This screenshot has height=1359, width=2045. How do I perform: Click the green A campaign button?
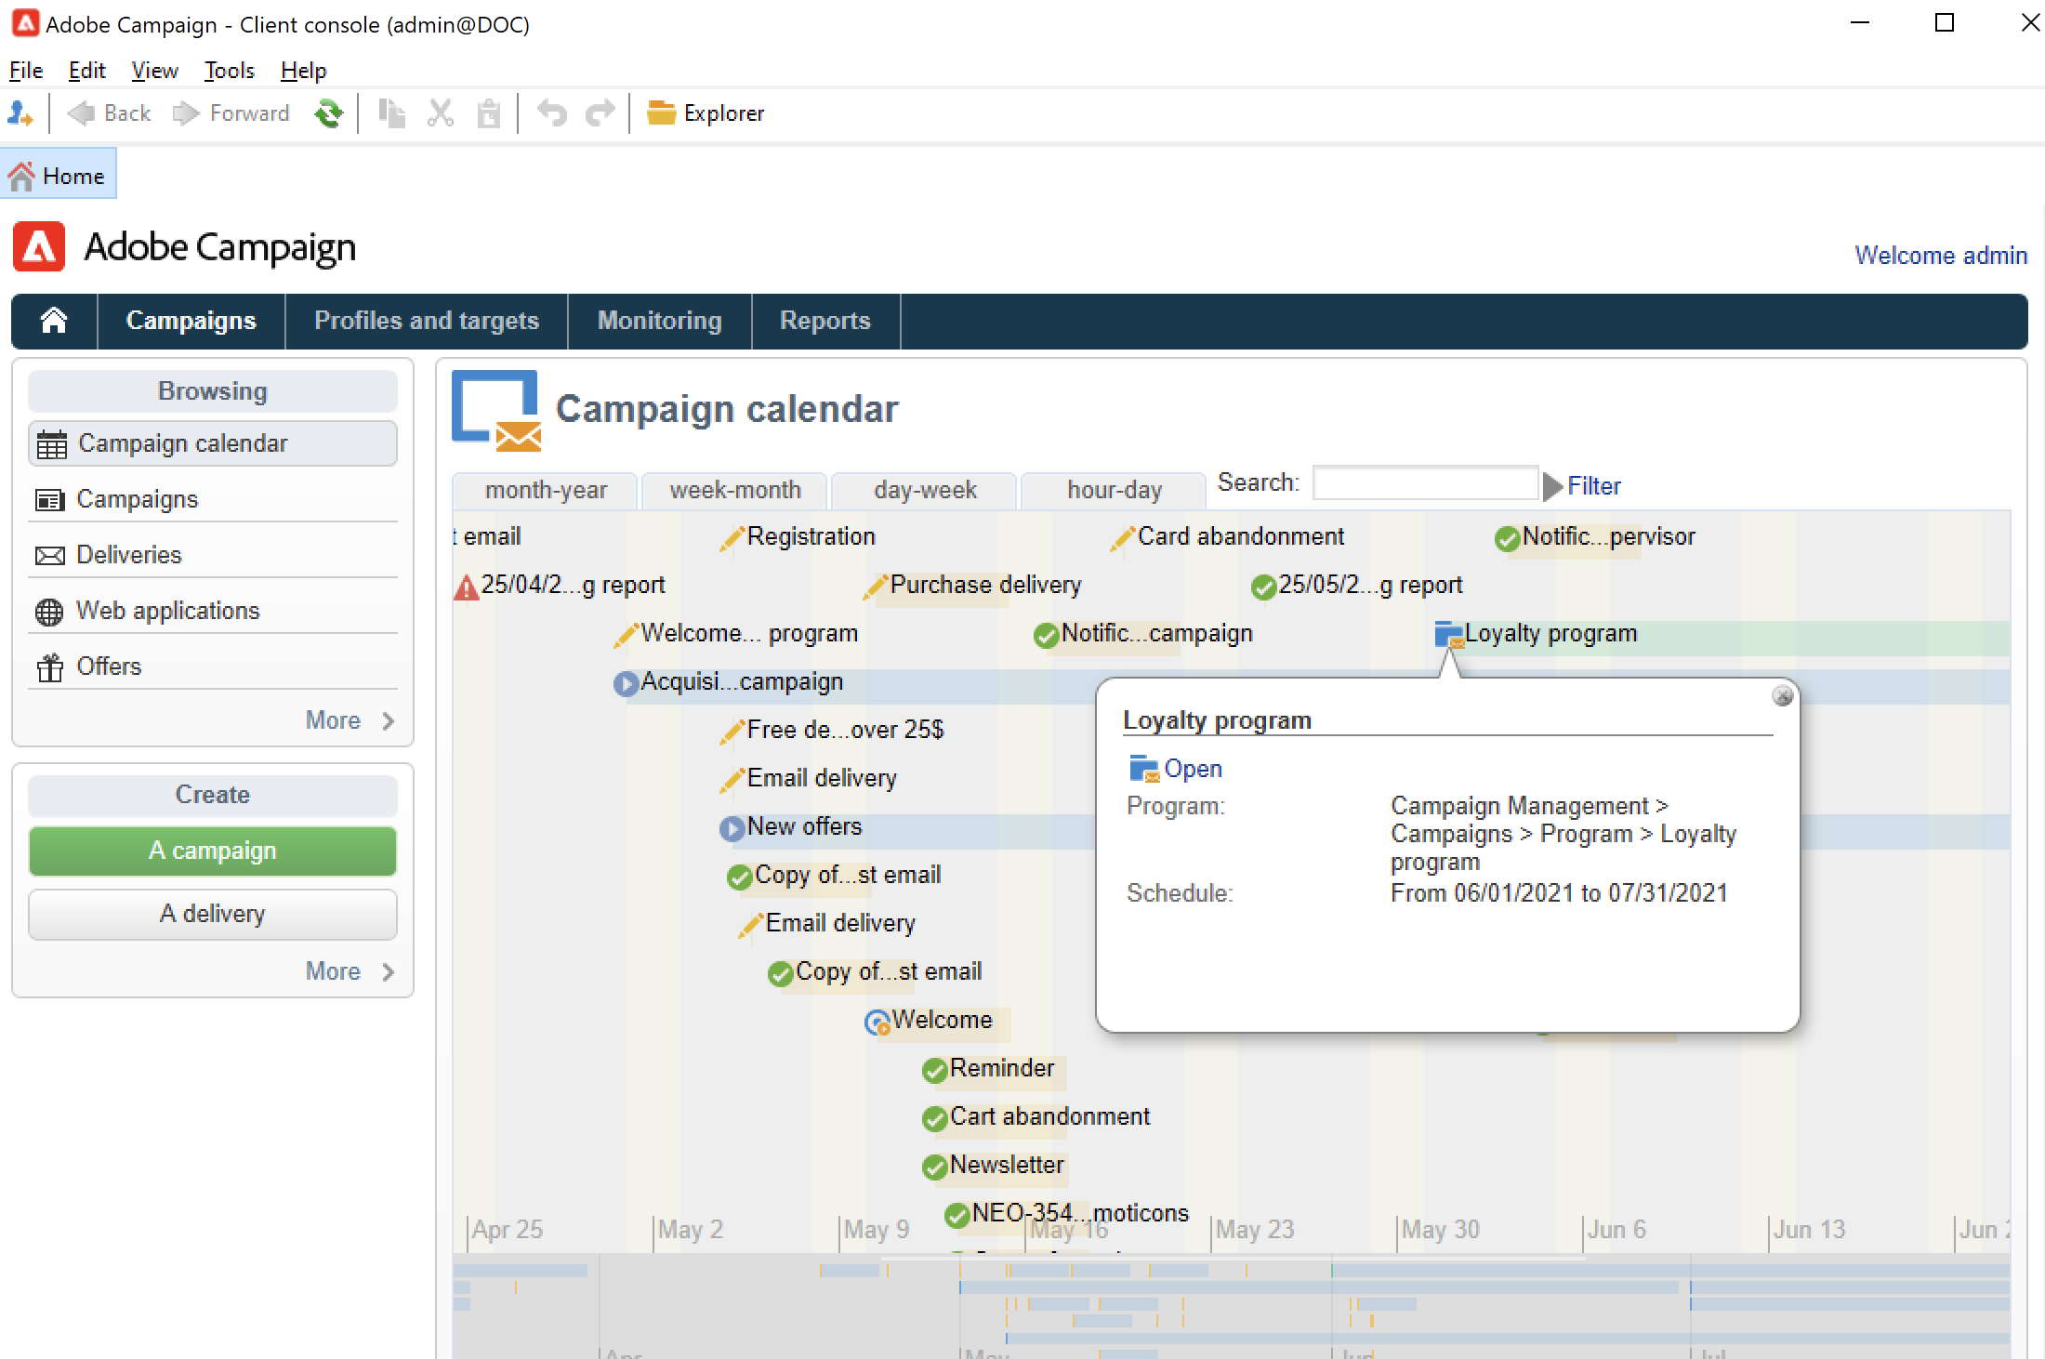coord(212,851)
